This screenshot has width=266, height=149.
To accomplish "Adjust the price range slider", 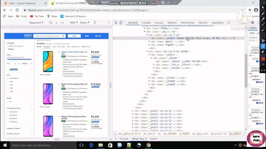I will tap(20, 59).
